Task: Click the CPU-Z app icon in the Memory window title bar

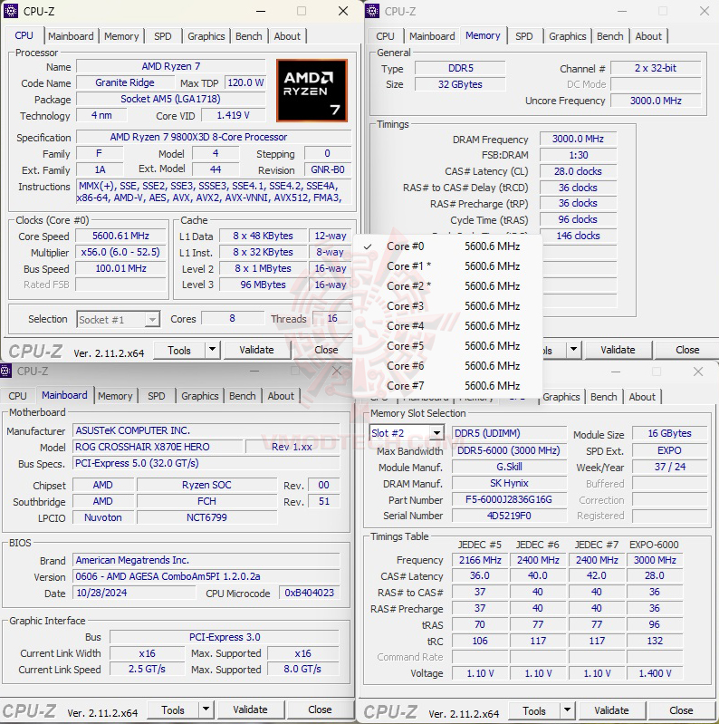Action: [x=372, y=11]
